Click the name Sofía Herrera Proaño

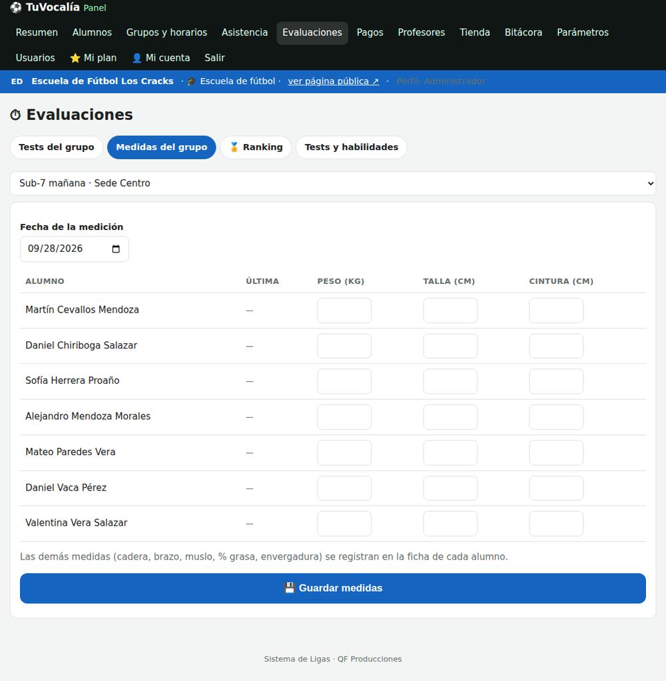click(73, 380)
